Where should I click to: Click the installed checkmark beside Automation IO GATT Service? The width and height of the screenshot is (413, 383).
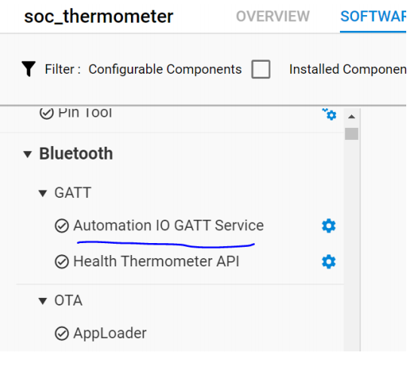coord(62,226)
